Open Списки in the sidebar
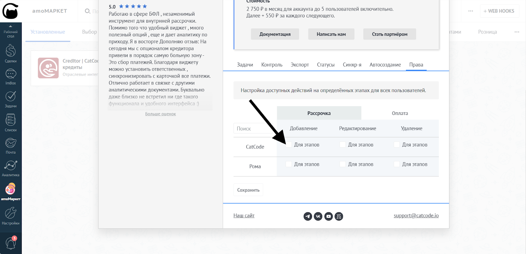526x254 pixels. tap(11, 122)
